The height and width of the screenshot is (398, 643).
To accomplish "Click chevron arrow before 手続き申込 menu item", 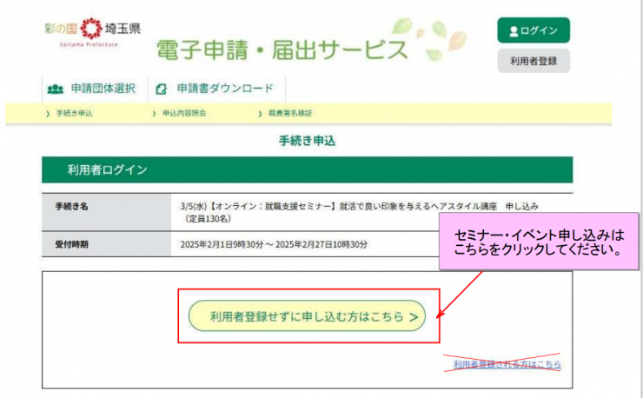I will click(48, 114).
